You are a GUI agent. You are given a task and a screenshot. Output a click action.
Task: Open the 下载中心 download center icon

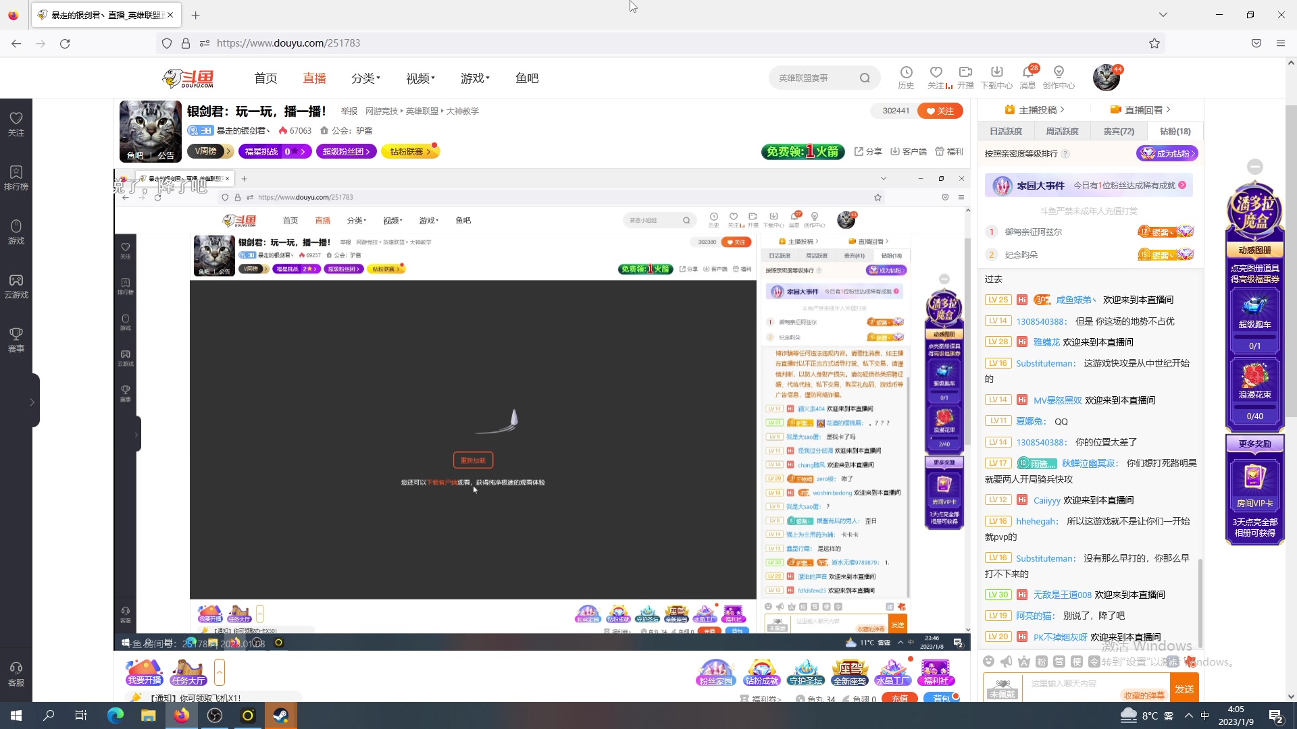point(997,76)
